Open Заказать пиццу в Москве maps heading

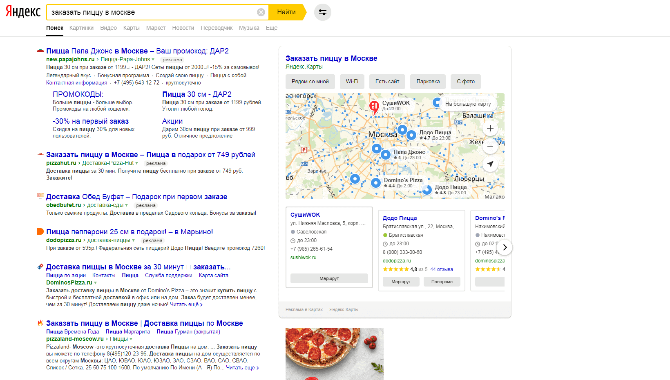coord(331,58)
